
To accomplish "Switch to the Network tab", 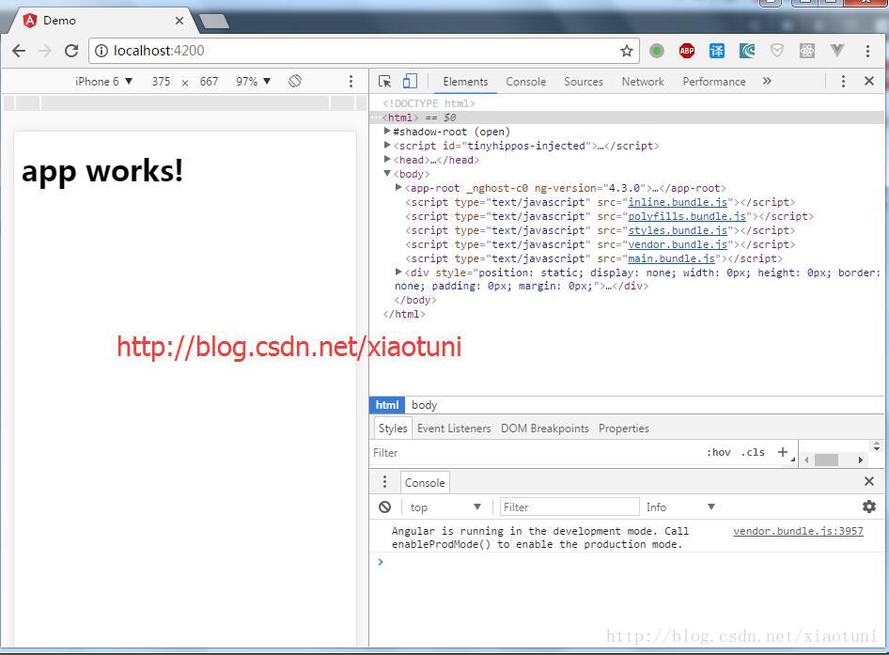I will [643, 82].
